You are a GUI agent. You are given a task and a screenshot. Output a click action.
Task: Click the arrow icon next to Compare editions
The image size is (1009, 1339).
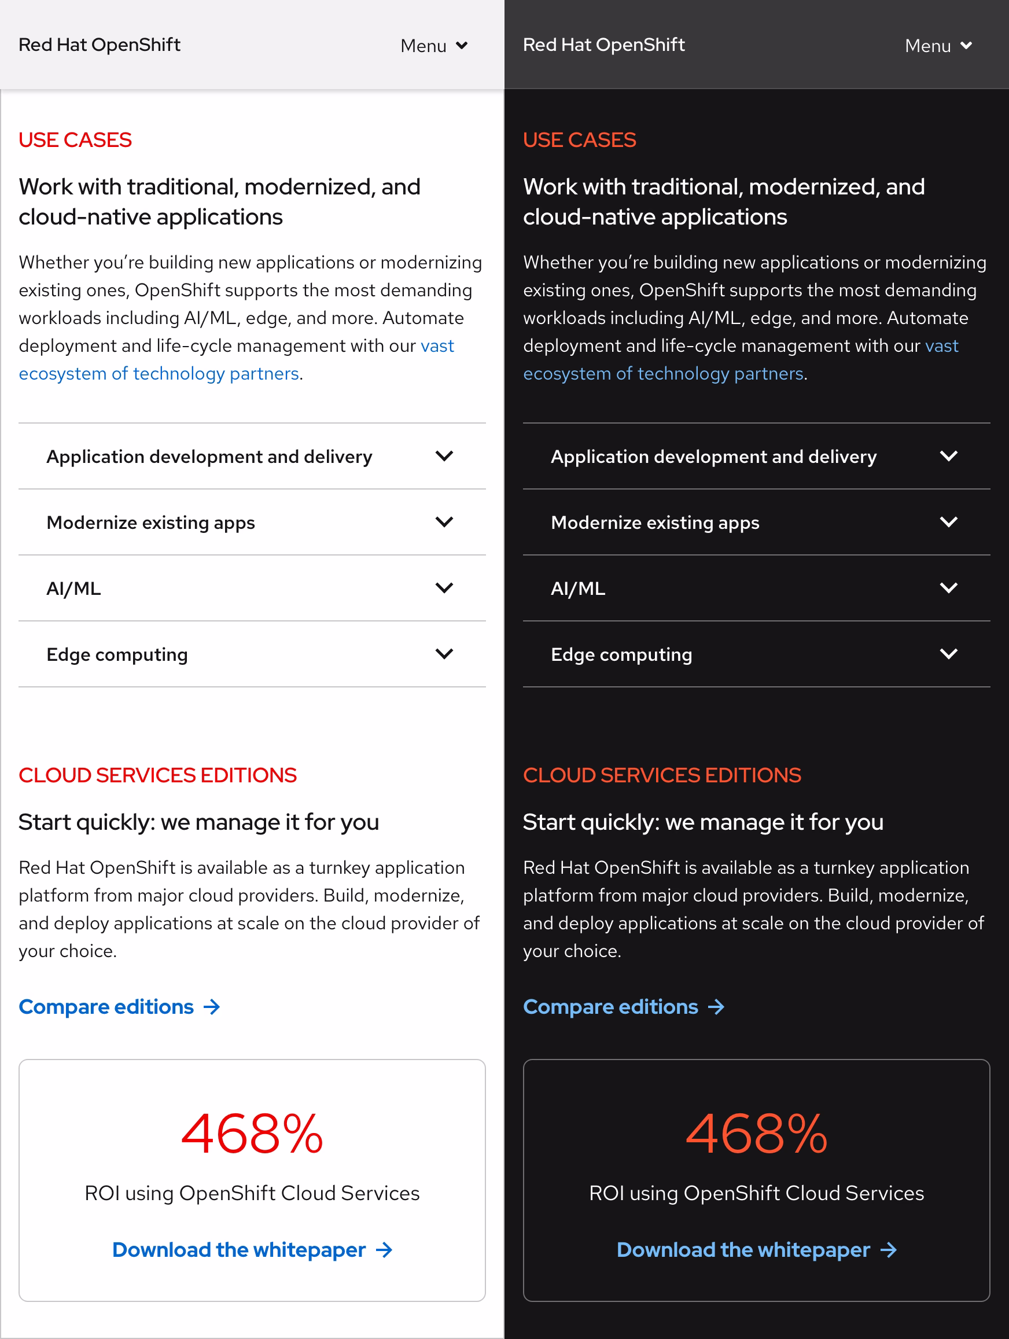[211, 1007]
